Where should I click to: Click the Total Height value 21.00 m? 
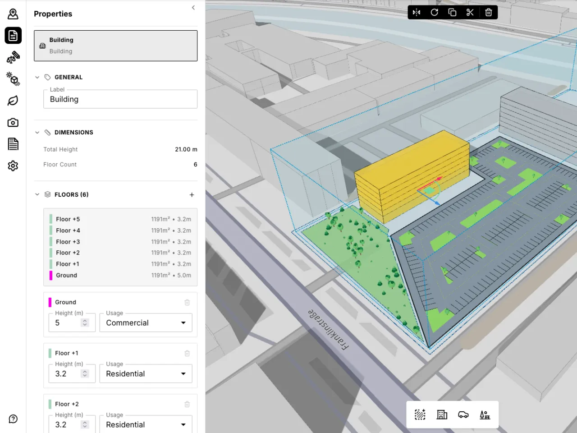(x=186, y=150)
